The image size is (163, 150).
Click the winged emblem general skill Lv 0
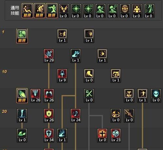pos(64,11)
